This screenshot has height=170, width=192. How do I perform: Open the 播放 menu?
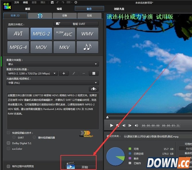point(43,2)
